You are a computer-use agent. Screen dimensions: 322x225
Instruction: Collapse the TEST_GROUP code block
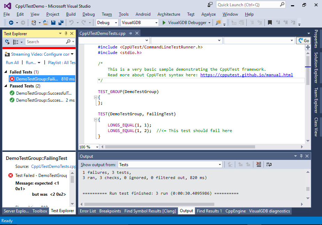pyautogui.click(x=95, y=97)
